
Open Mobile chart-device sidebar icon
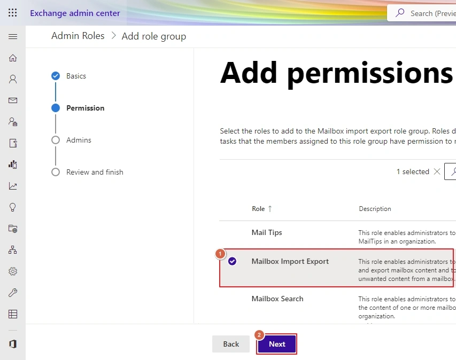pos(13,165)
